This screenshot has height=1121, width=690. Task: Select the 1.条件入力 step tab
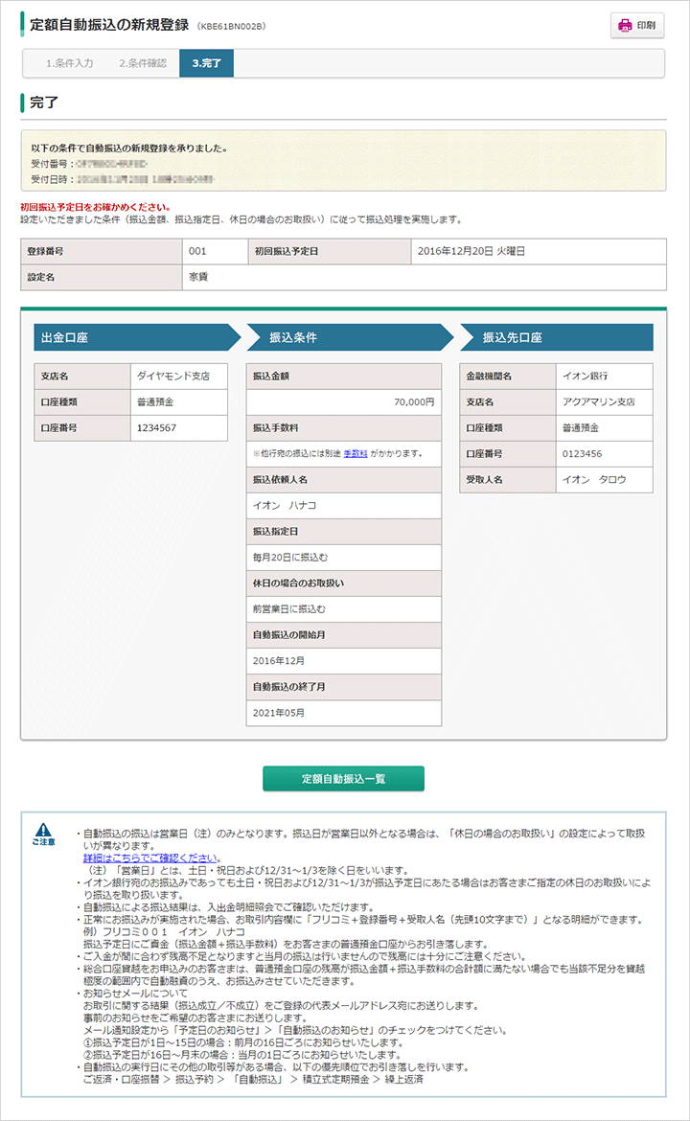coord(69,63)
